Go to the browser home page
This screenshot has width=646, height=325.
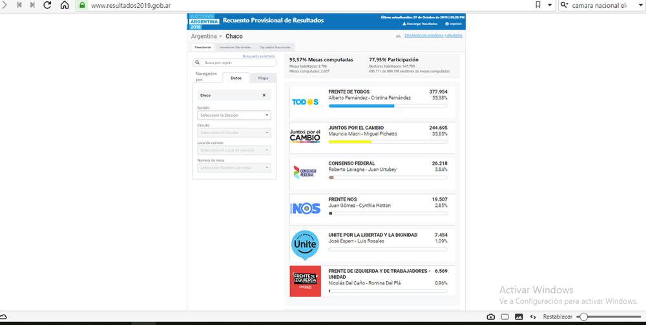pos(65,5)
